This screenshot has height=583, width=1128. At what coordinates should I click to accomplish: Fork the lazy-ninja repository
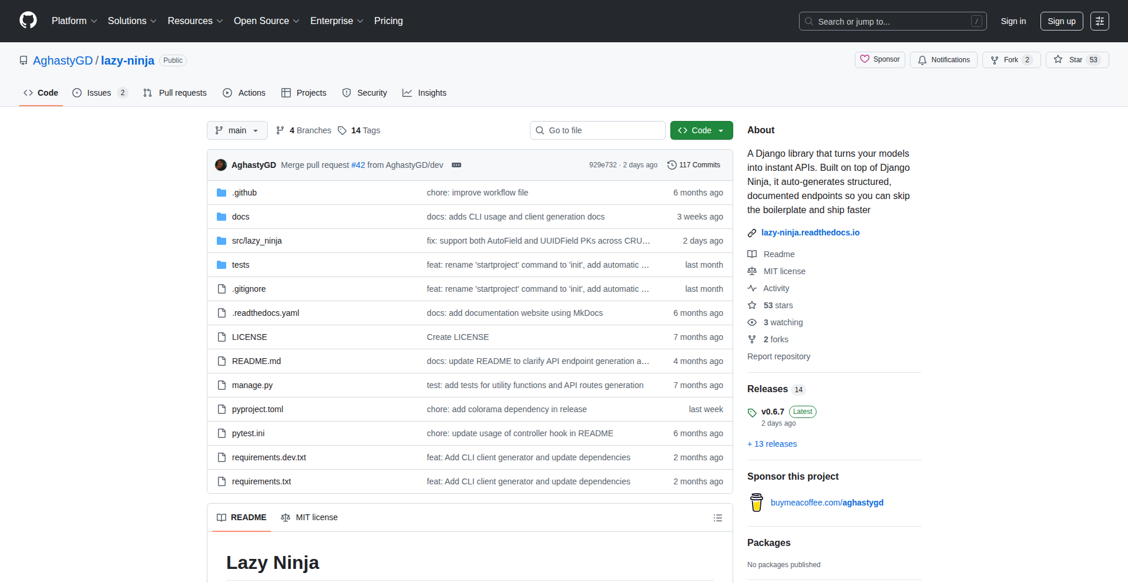pos(1011,60)
